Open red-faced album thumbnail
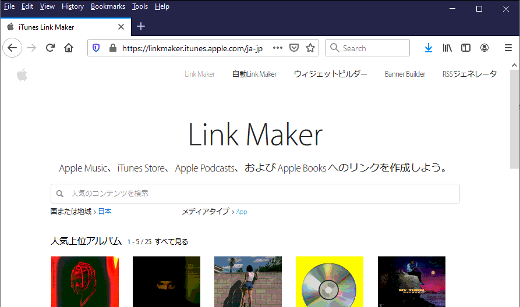520x307 pixels. 85,281
